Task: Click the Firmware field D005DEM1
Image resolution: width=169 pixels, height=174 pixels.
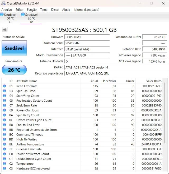Action: pyautogui.click(x=87, y=37)
